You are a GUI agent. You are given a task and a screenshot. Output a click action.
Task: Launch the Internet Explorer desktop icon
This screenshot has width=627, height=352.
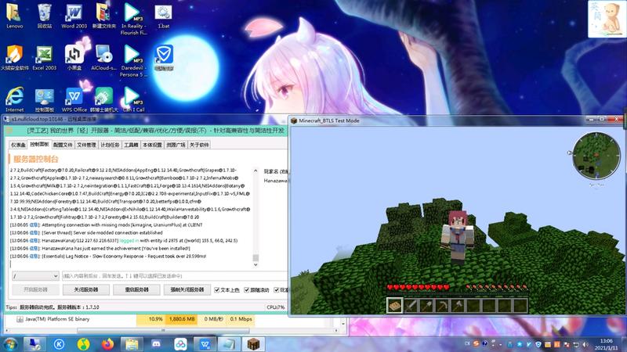(14, 100)
